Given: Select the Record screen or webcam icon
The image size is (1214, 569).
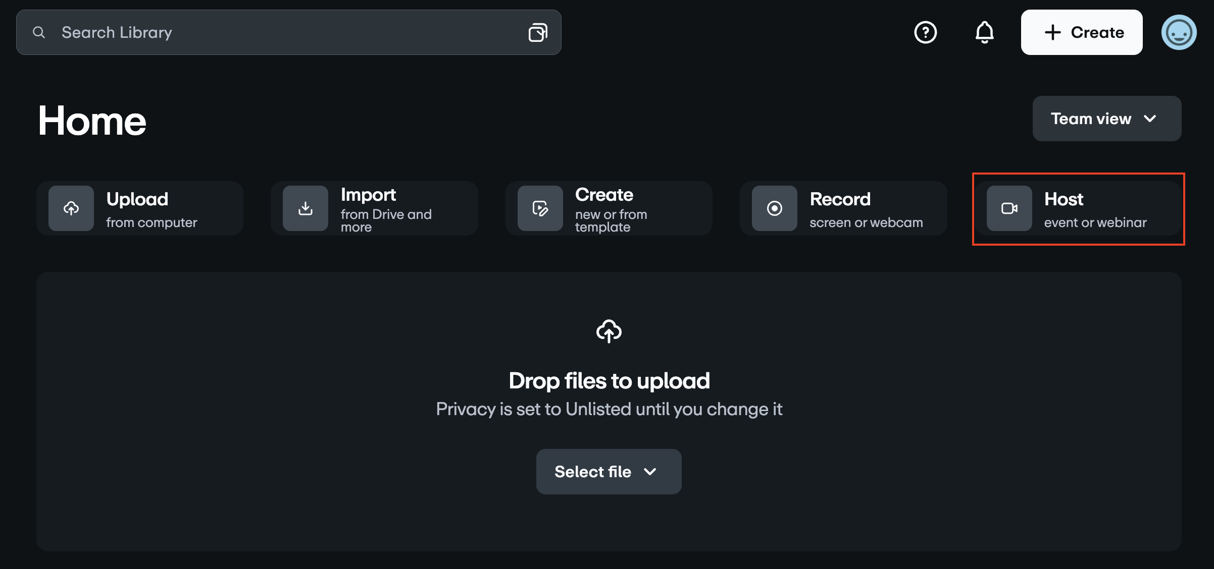Looking at the screenshot, I should coord(775,208).
